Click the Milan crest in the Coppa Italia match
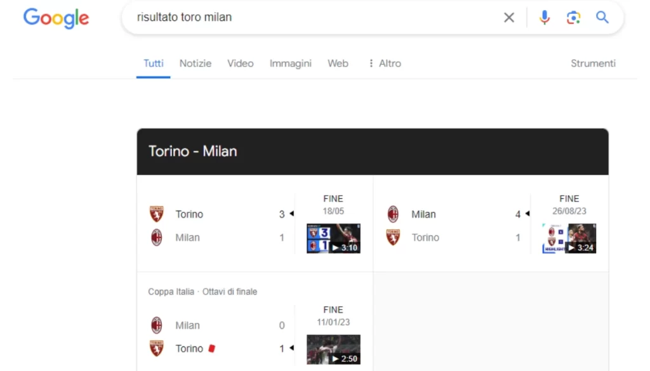 click(x=157, y=325)
